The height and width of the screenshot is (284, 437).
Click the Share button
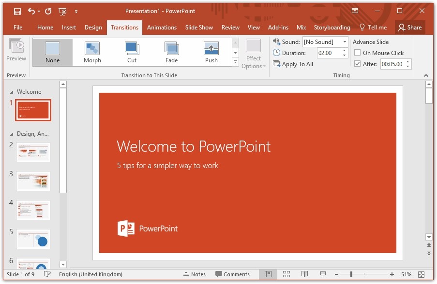410,27
